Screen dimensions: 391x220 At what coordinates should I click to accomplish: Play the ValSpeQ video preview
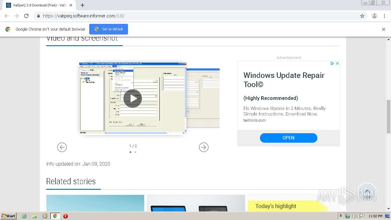click(x=133, y=98)
